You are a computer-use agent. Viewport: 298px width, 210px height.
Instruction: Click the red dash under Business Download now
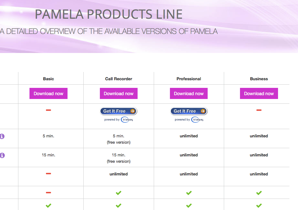pyautogui.click(x=259, y=110)
